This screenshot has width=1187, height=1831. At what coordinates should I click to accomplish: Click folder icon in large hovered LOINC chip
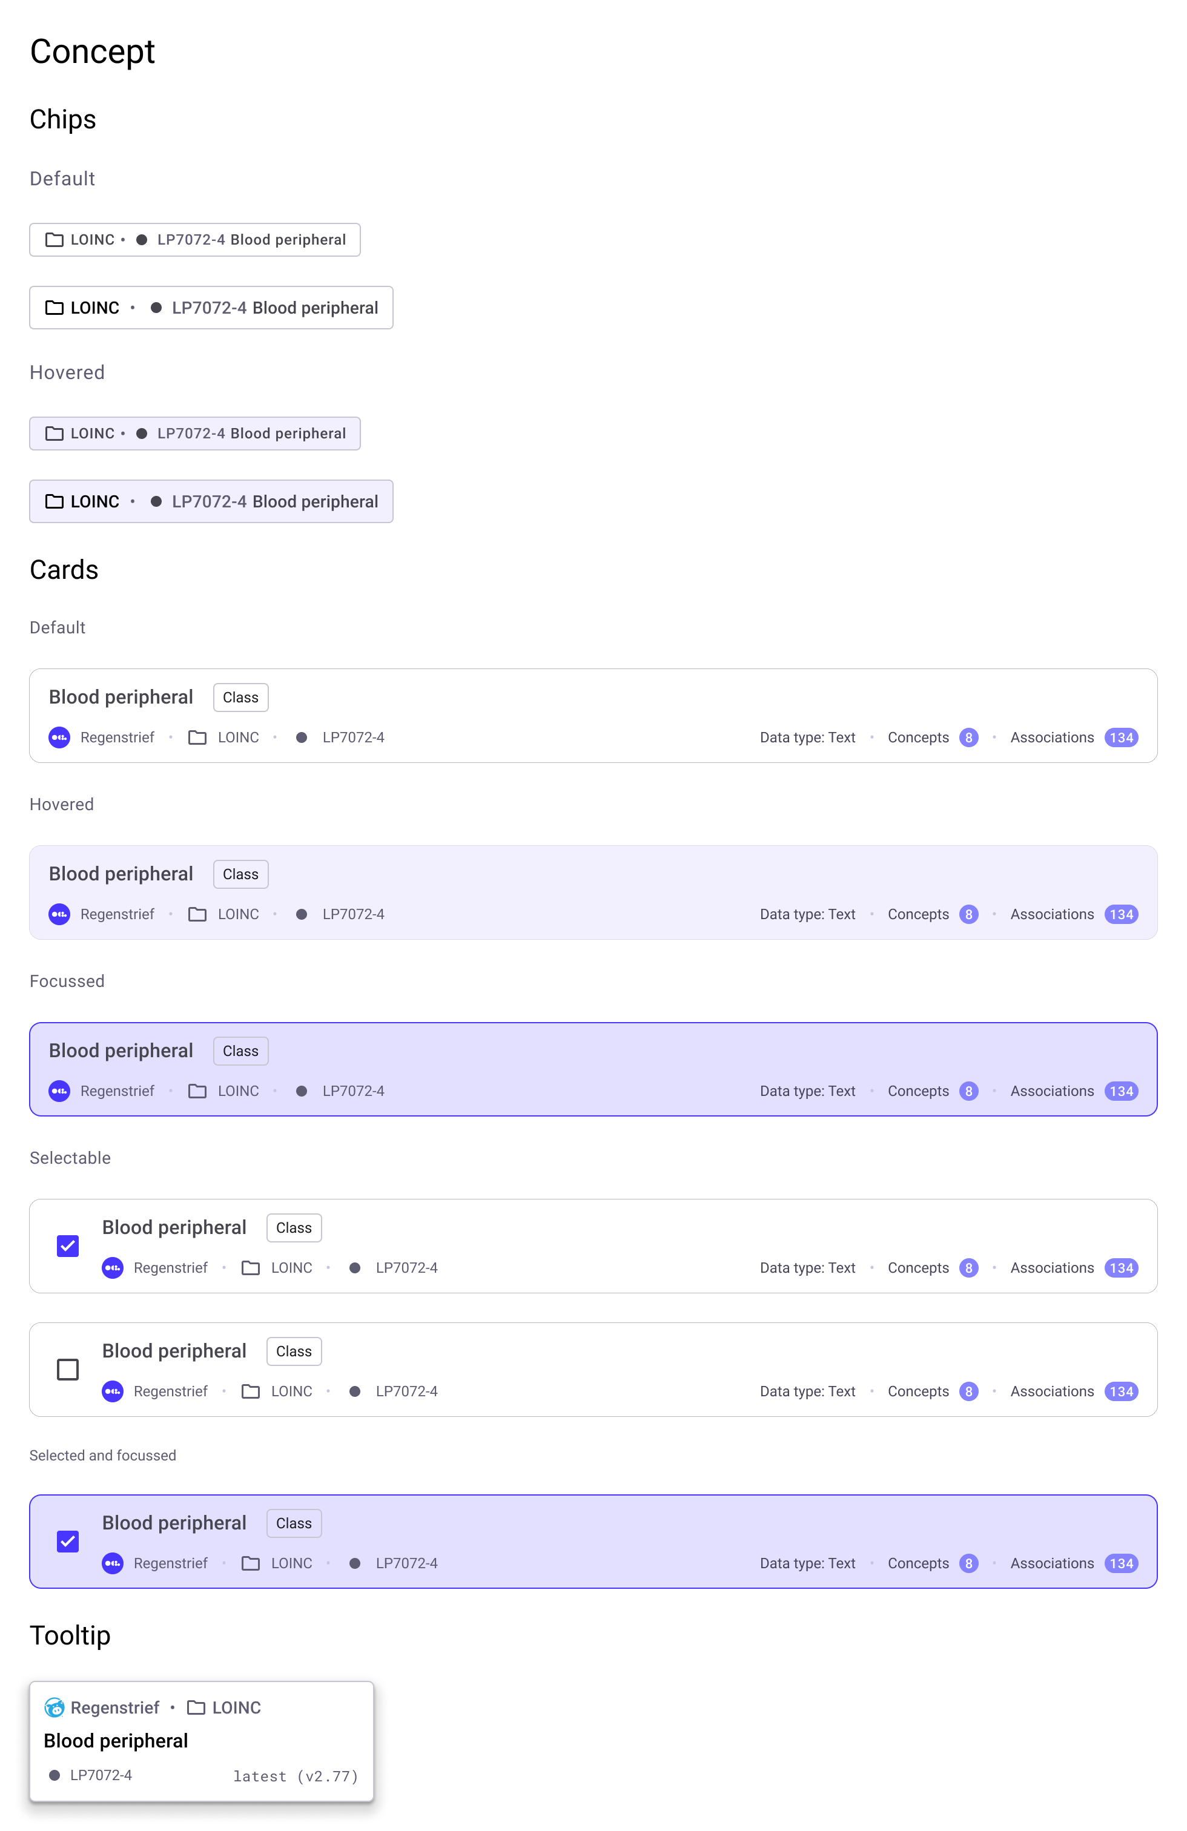click(54, 501)
